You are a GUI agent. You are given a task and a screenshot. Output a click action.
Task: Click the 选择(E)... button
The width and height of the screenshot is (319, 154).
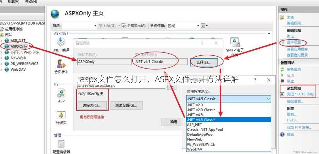[204, 62]
